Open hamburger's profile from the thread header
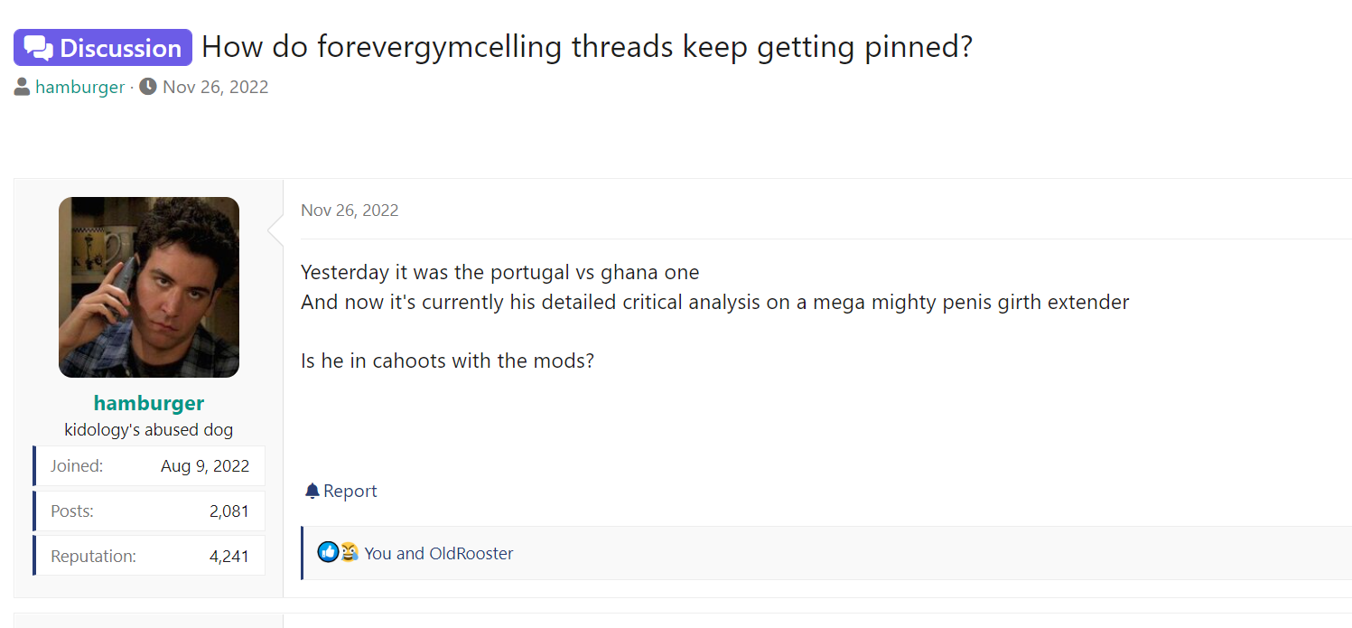 pyautogui.click(x=79, y=88)
